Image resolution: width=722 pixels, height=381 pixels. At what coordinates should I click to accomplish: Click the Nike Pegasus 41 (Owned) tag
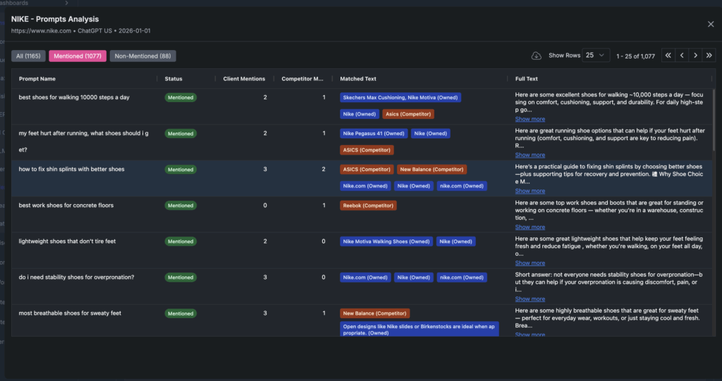tap(373, 134)
